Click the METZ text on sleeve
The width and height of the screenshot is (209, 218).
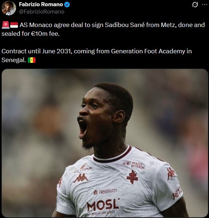tap(177, 193)
